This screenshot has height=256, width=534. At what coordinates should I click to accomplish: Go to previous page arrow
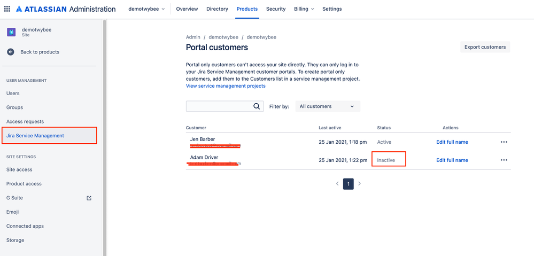coord(337,183)
